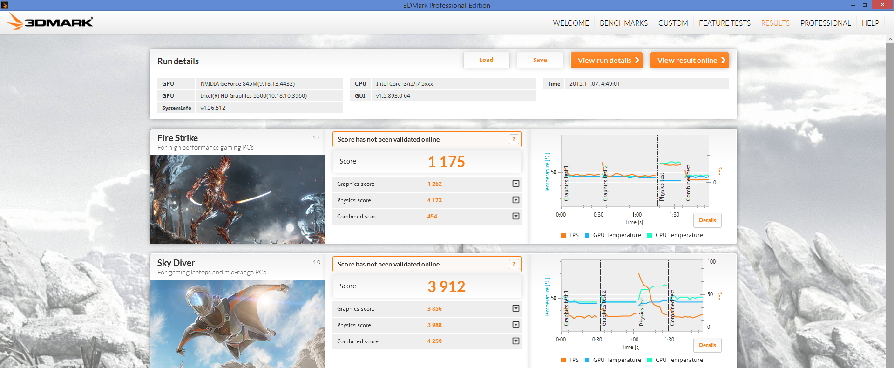
Task: Expand Fire Strike Physics score details
Action: 515,200
